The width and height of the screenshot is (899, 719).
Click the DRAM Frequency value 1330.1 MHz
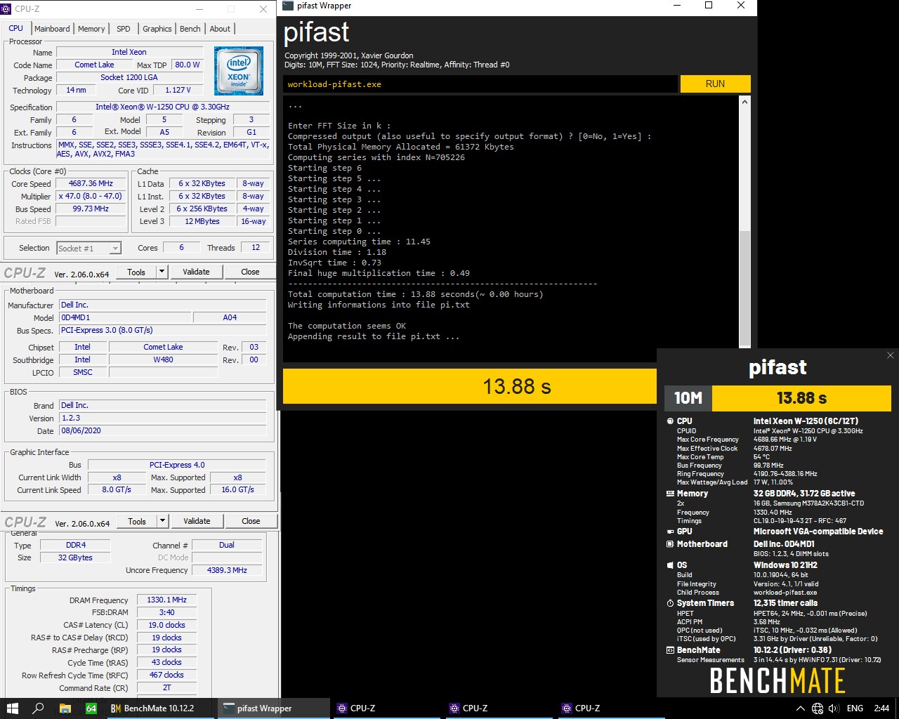(x=166, y=600)
